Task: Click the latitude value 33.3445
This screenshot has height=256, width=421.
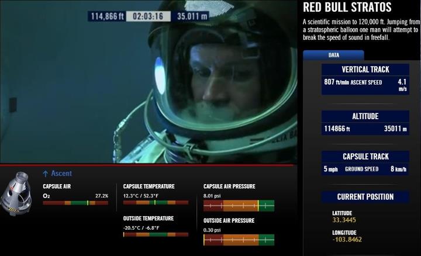Action: (x=344, y=220)
